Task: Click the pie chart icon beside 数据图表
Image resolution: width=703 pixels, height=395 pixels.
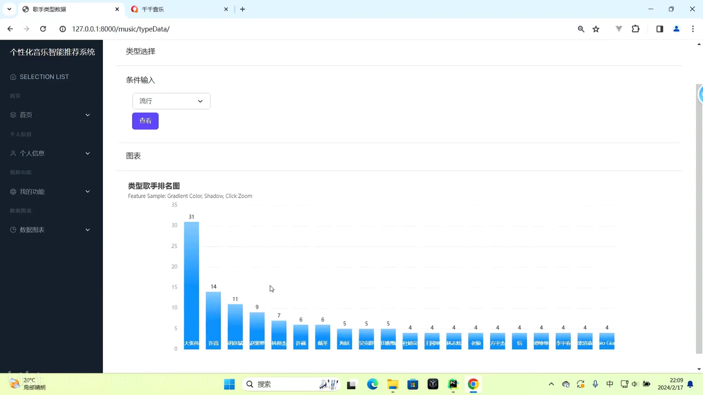Action: click(x=13, y=230)
